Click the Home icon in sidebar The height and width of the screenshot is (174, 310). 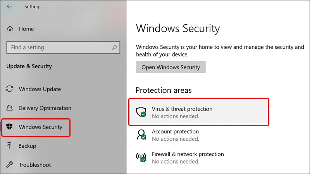click(x=10, y=29)
